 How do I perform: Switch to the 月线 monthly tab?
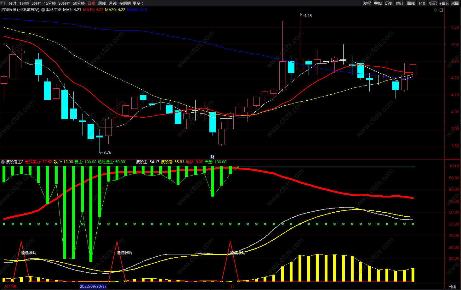113,3
